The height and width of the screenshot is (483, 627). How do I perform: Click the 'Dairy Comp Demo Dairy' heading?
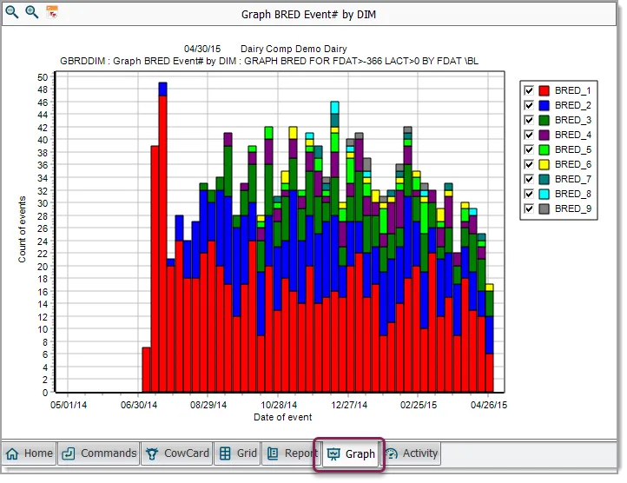[x=294, y=49]
